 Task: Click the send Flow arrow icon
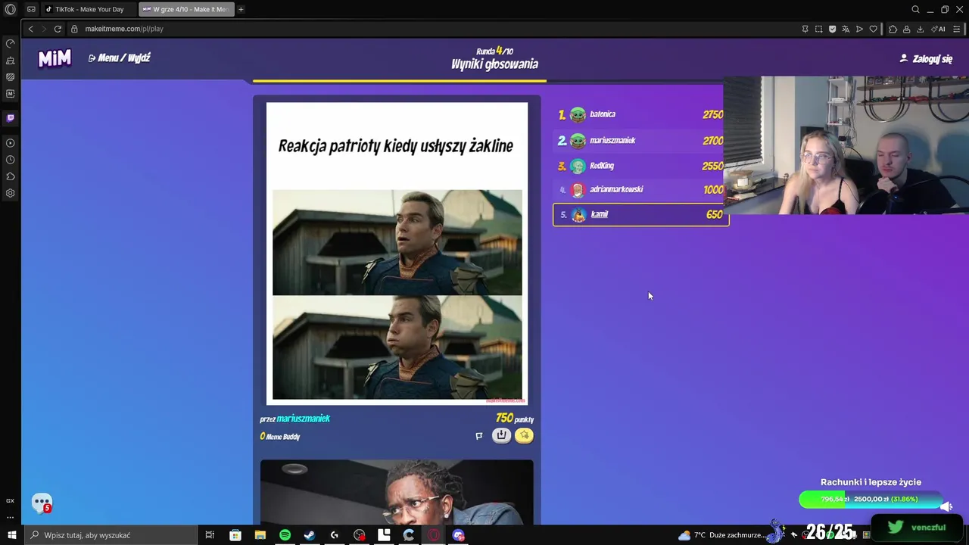[x=859, y=29]
